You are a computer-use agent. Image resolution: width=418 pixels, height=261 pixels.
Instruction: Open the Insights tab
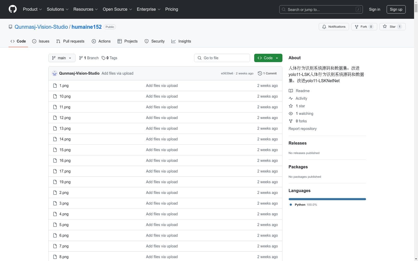[181, 41]
